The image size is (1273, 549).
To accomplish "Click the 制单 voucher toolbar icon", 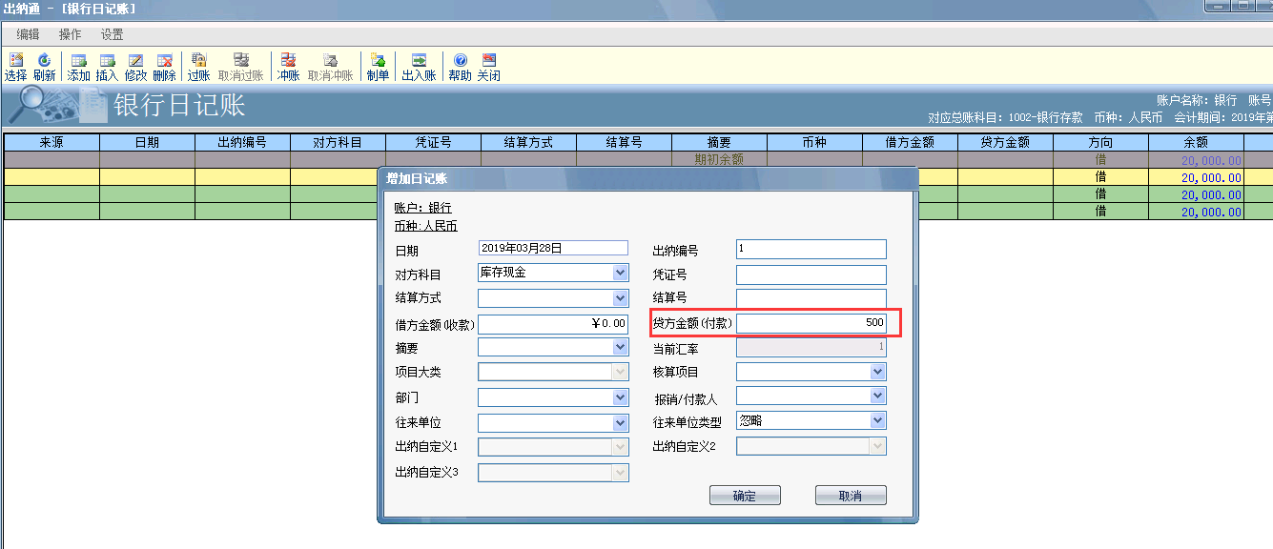I will pos(378,61).
